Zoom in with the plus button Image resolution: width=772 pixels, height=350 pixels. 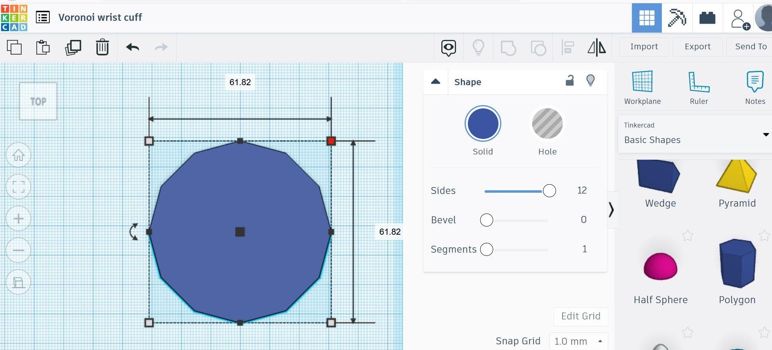tap(18, 218)
